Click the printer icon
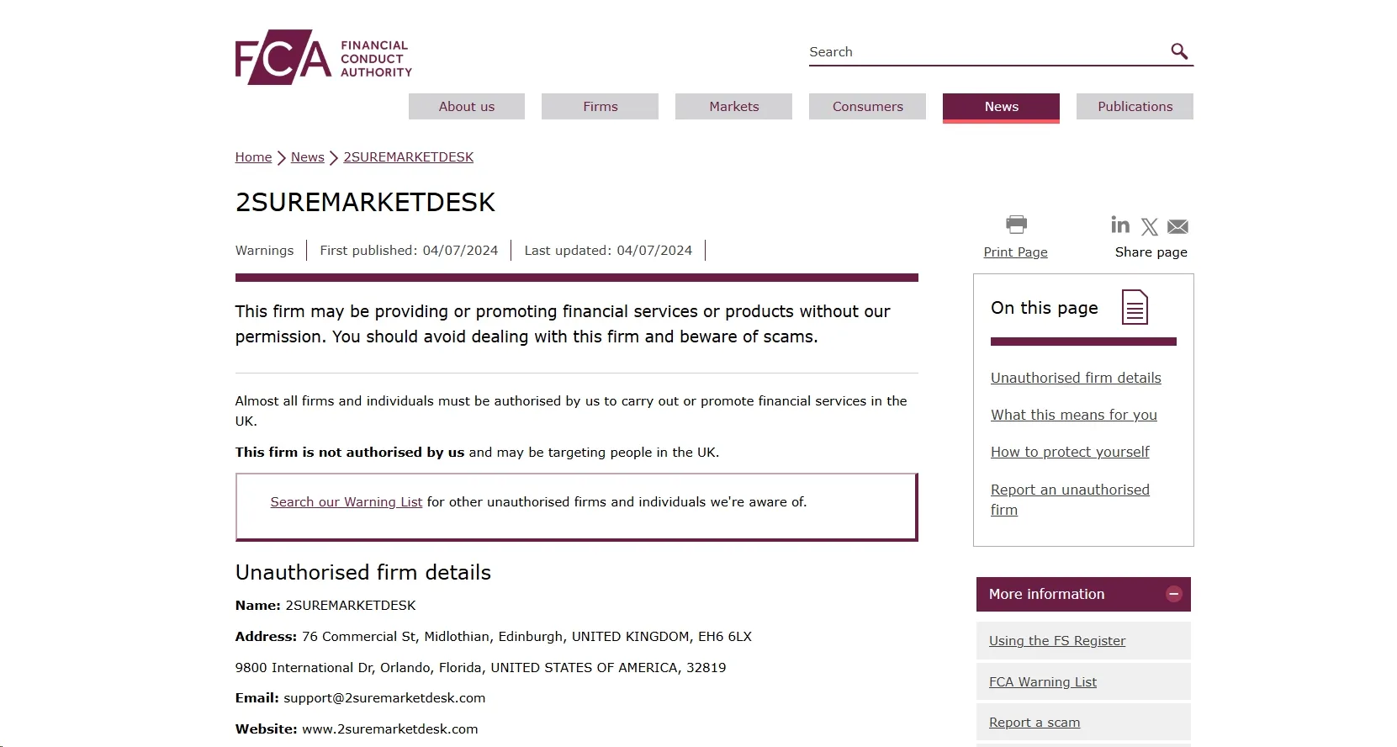1397x747 pixels. (x=1016, y=225)
